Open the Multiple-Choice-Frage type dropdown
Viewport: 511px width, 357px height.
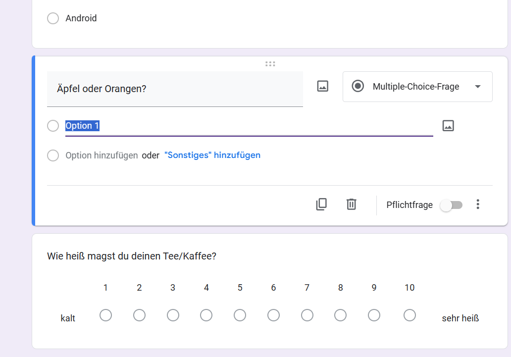[417, 87]
